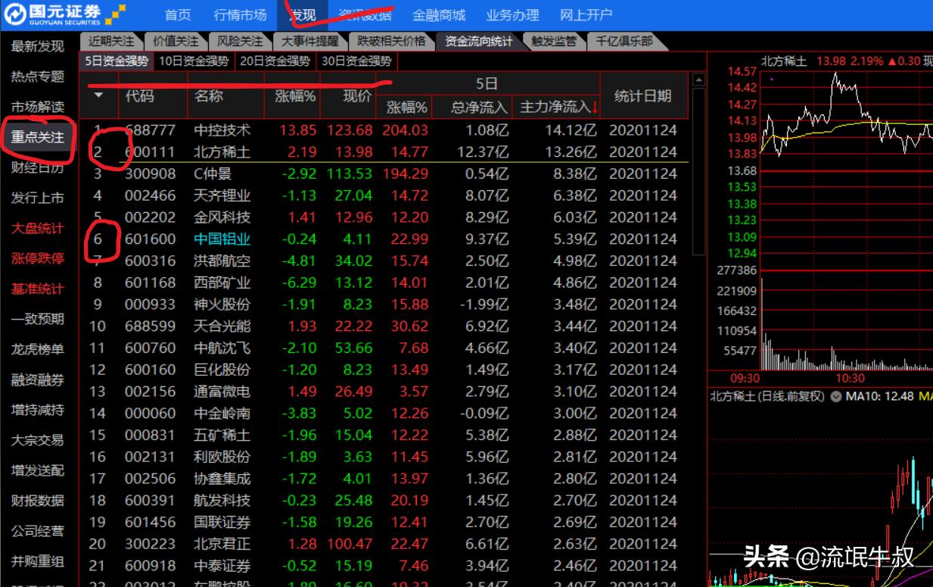Viewport: 933px width, 587px height.
Task: Open 增发送配 in the sidebar
Action: click(38, 470)
